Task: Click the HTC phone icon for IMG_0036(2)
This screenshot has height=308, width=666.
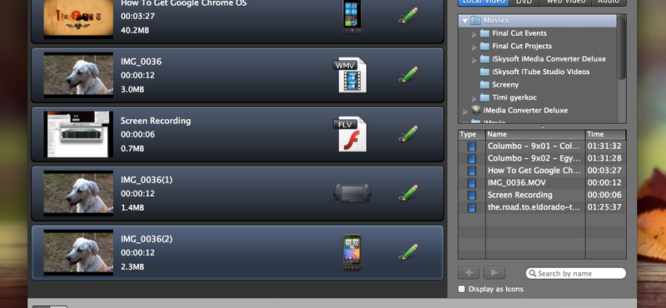Action: (352, 252)
